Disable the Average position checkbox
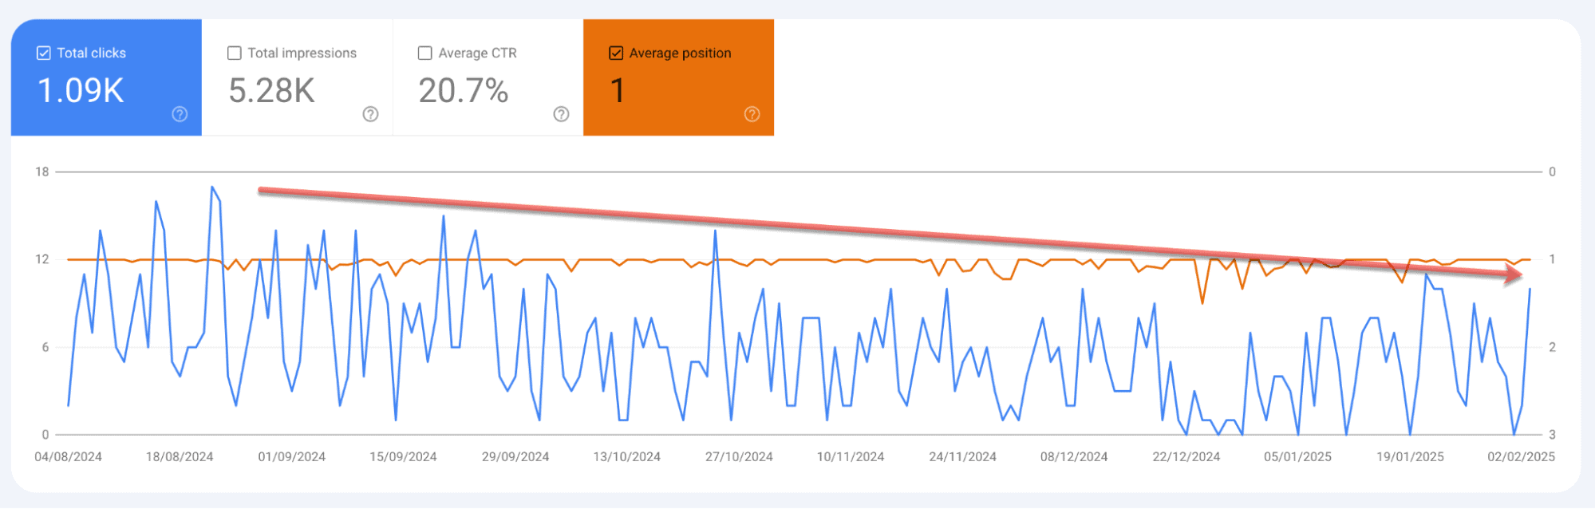 click(x=616, y=53)
